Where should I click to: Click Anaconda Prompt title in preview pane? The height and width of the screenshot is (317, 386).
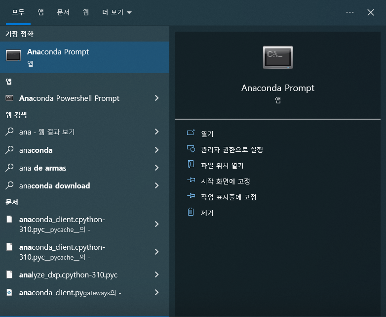[x=278, y=88]
